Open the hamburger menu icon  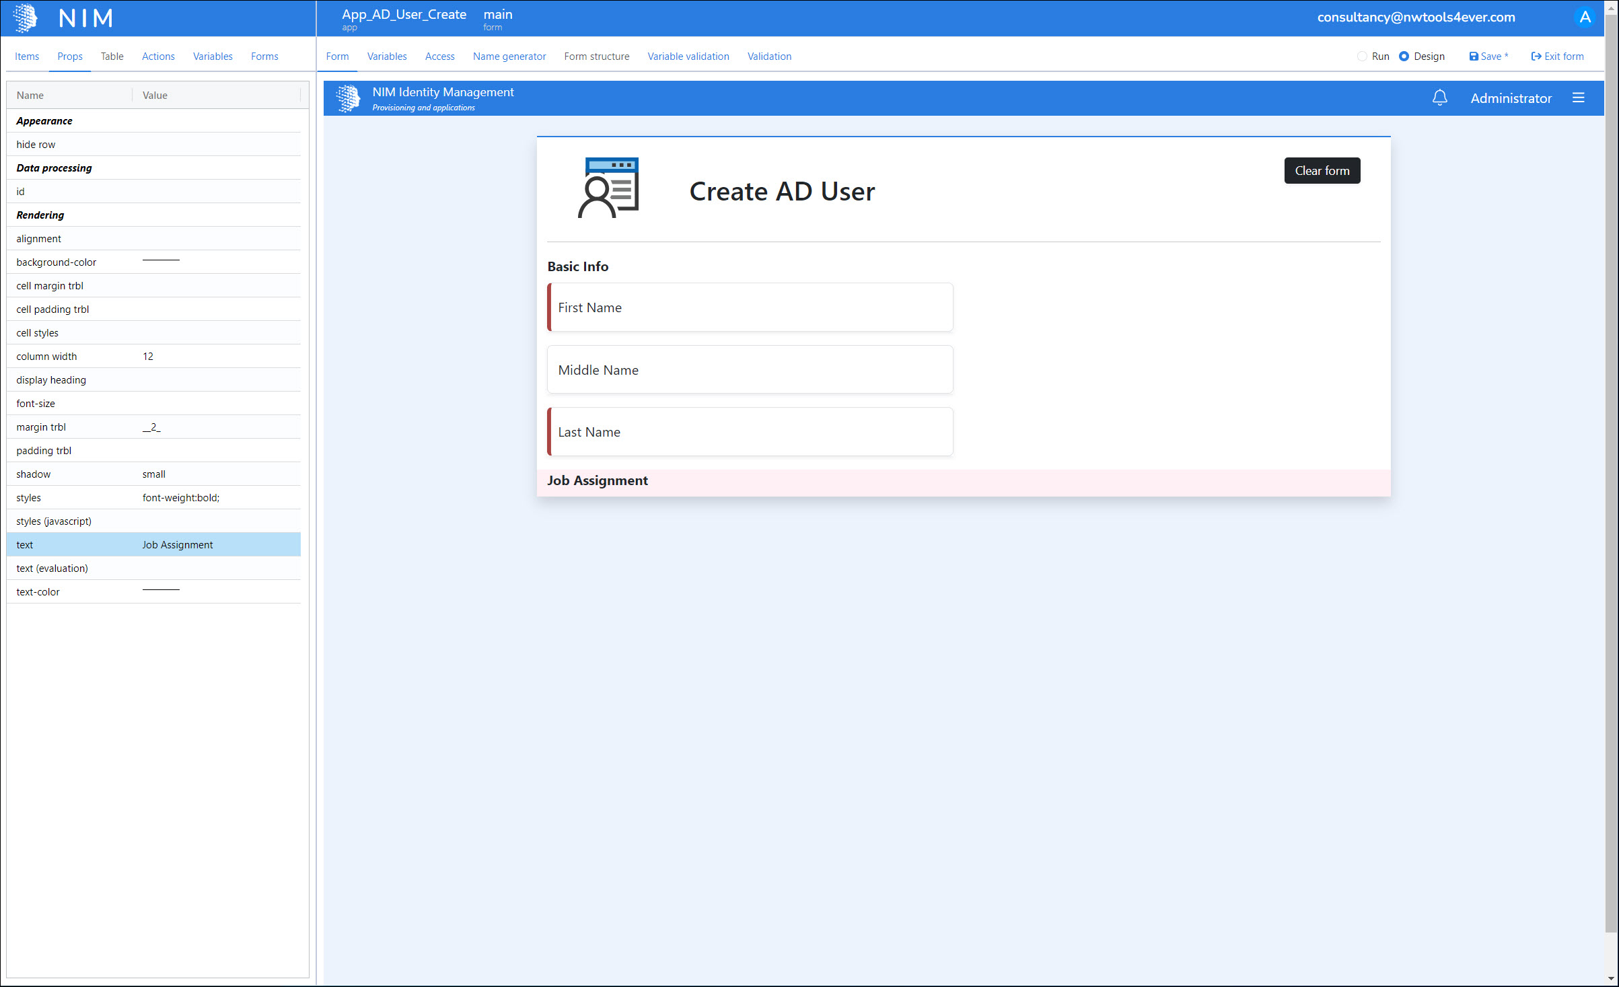(x=1578, y=98)
